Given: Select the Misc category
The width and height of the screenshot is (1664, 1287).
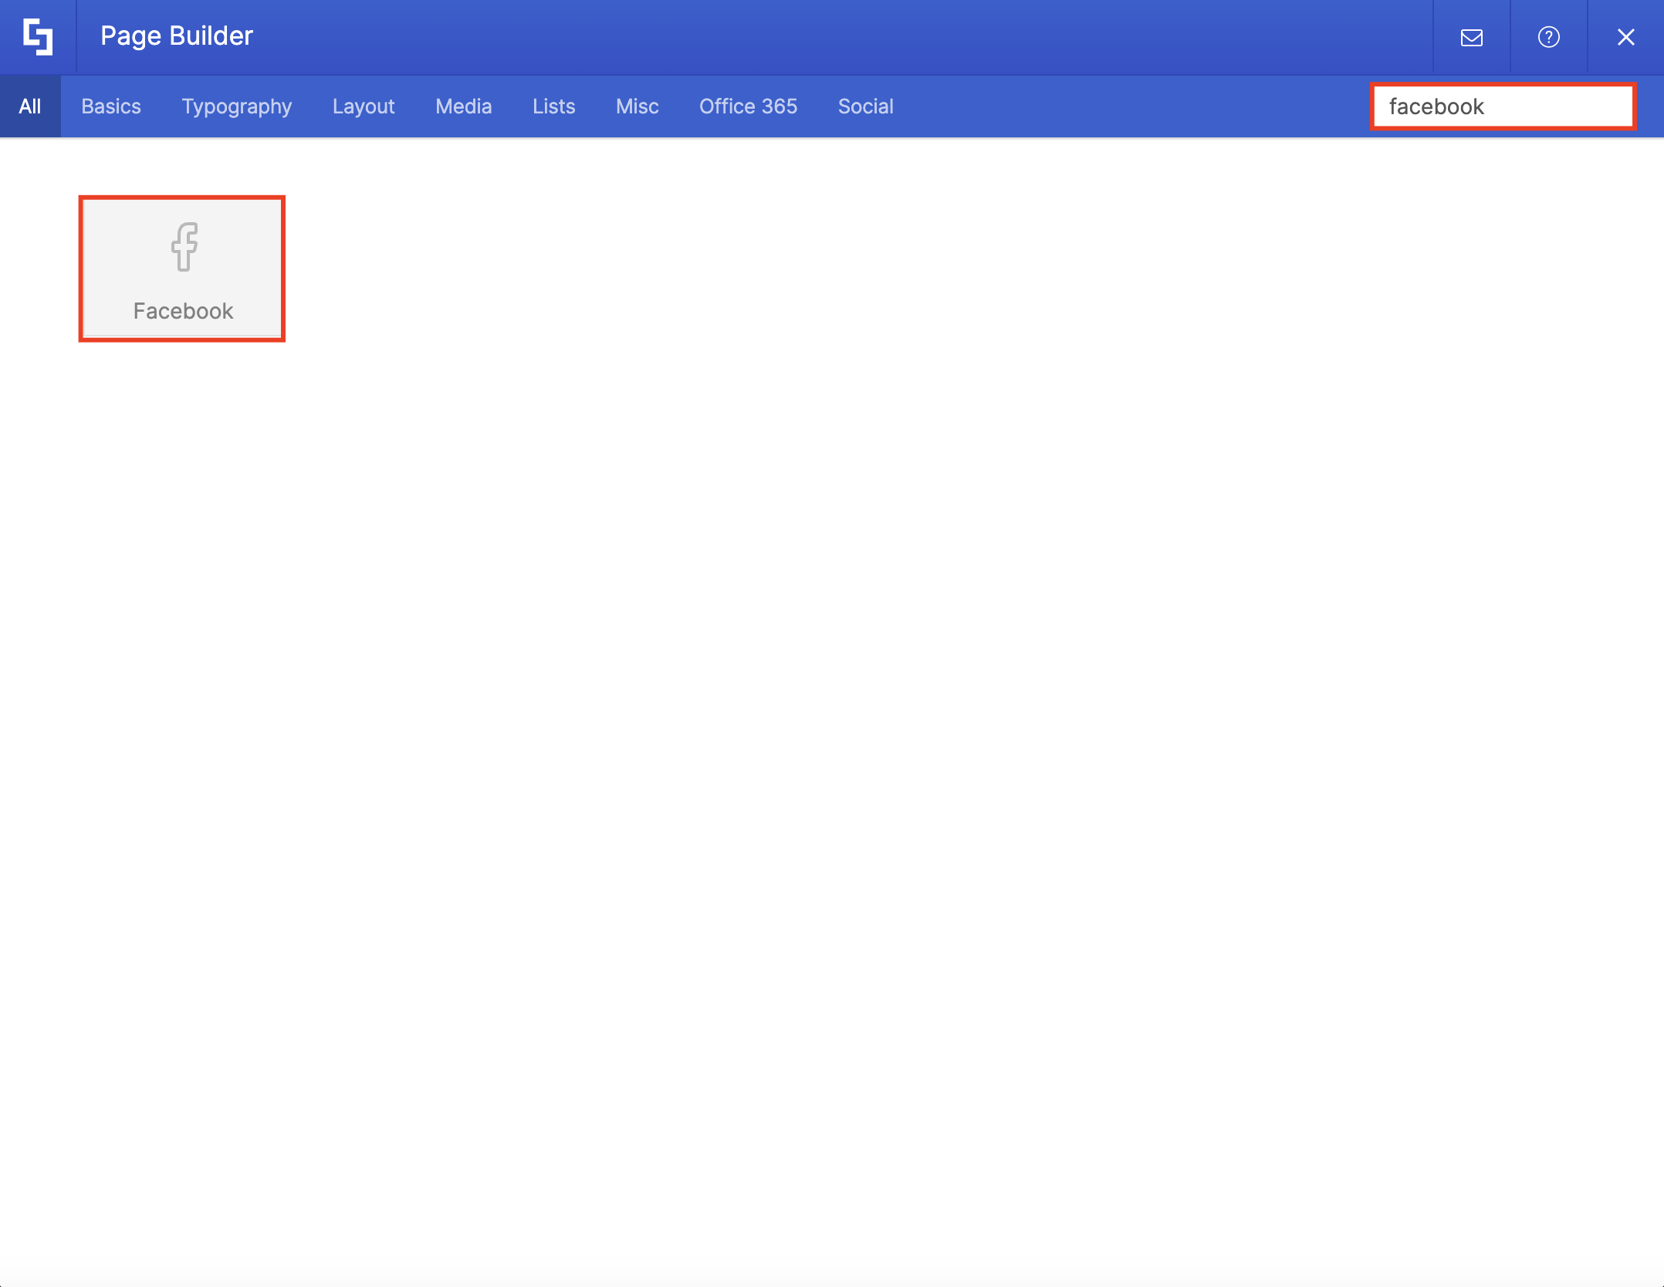Looking at the screenshot, I should click(637, 106).
